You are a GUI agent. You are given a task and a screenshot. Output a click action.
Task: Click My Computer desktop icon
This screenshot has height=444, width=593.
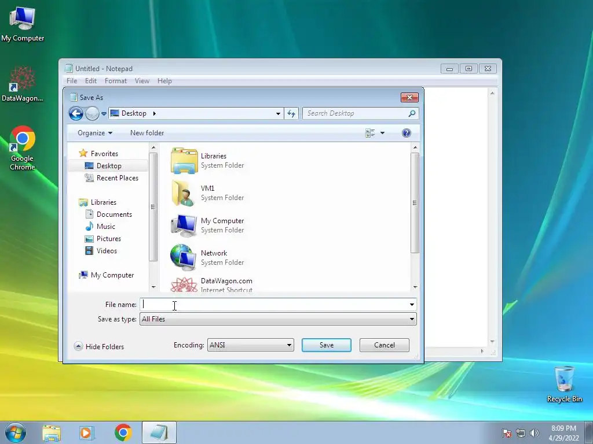[23, 23]
